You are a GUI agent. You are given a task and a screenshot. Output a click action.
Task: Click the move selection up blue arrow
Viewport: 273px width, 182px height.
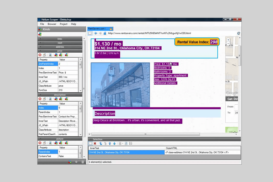click(110, 143)
